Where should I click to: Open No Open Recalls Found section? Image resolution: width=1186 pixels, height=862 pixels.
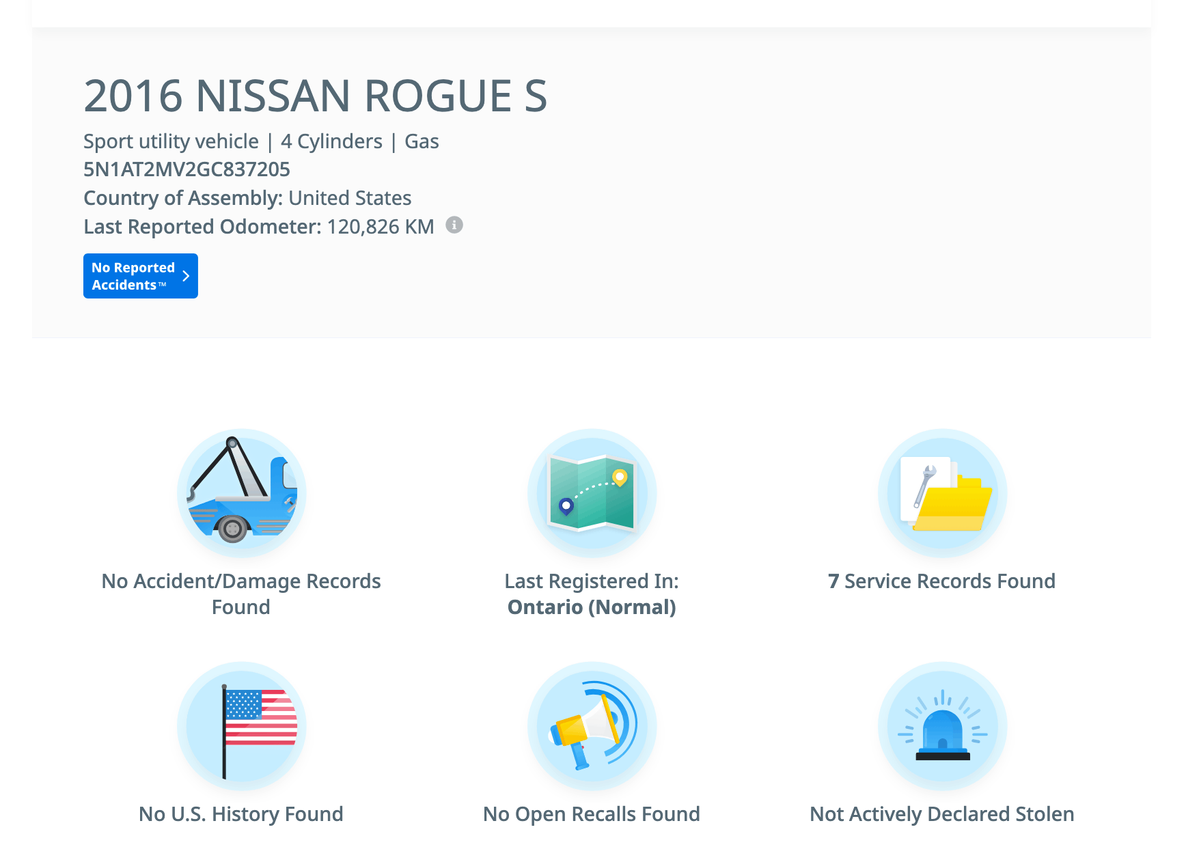point(592,814)
